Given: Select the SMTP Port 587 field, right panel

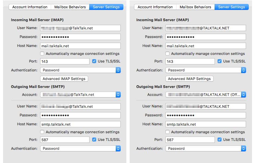Looking at the screenshot, I should tap(190, 140).
